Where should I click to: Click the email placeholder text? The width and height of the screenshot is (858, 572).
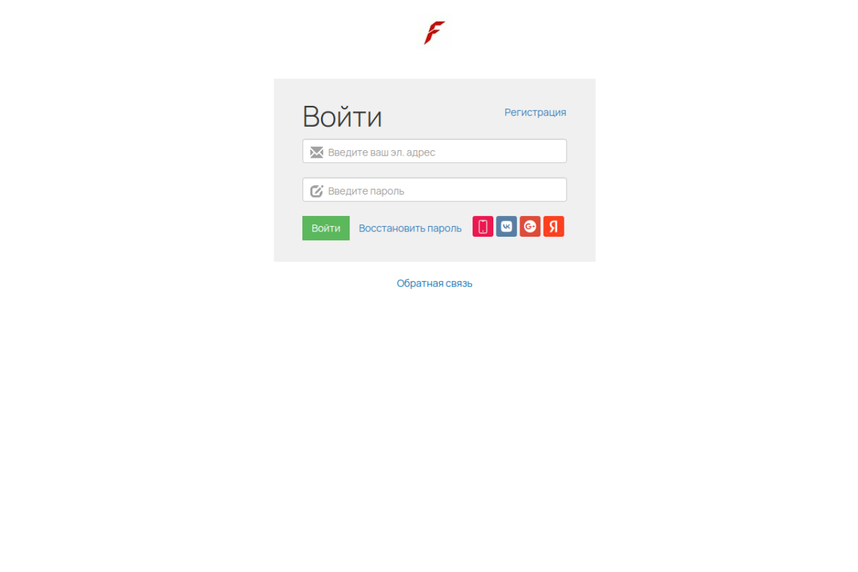pos(381,152)
